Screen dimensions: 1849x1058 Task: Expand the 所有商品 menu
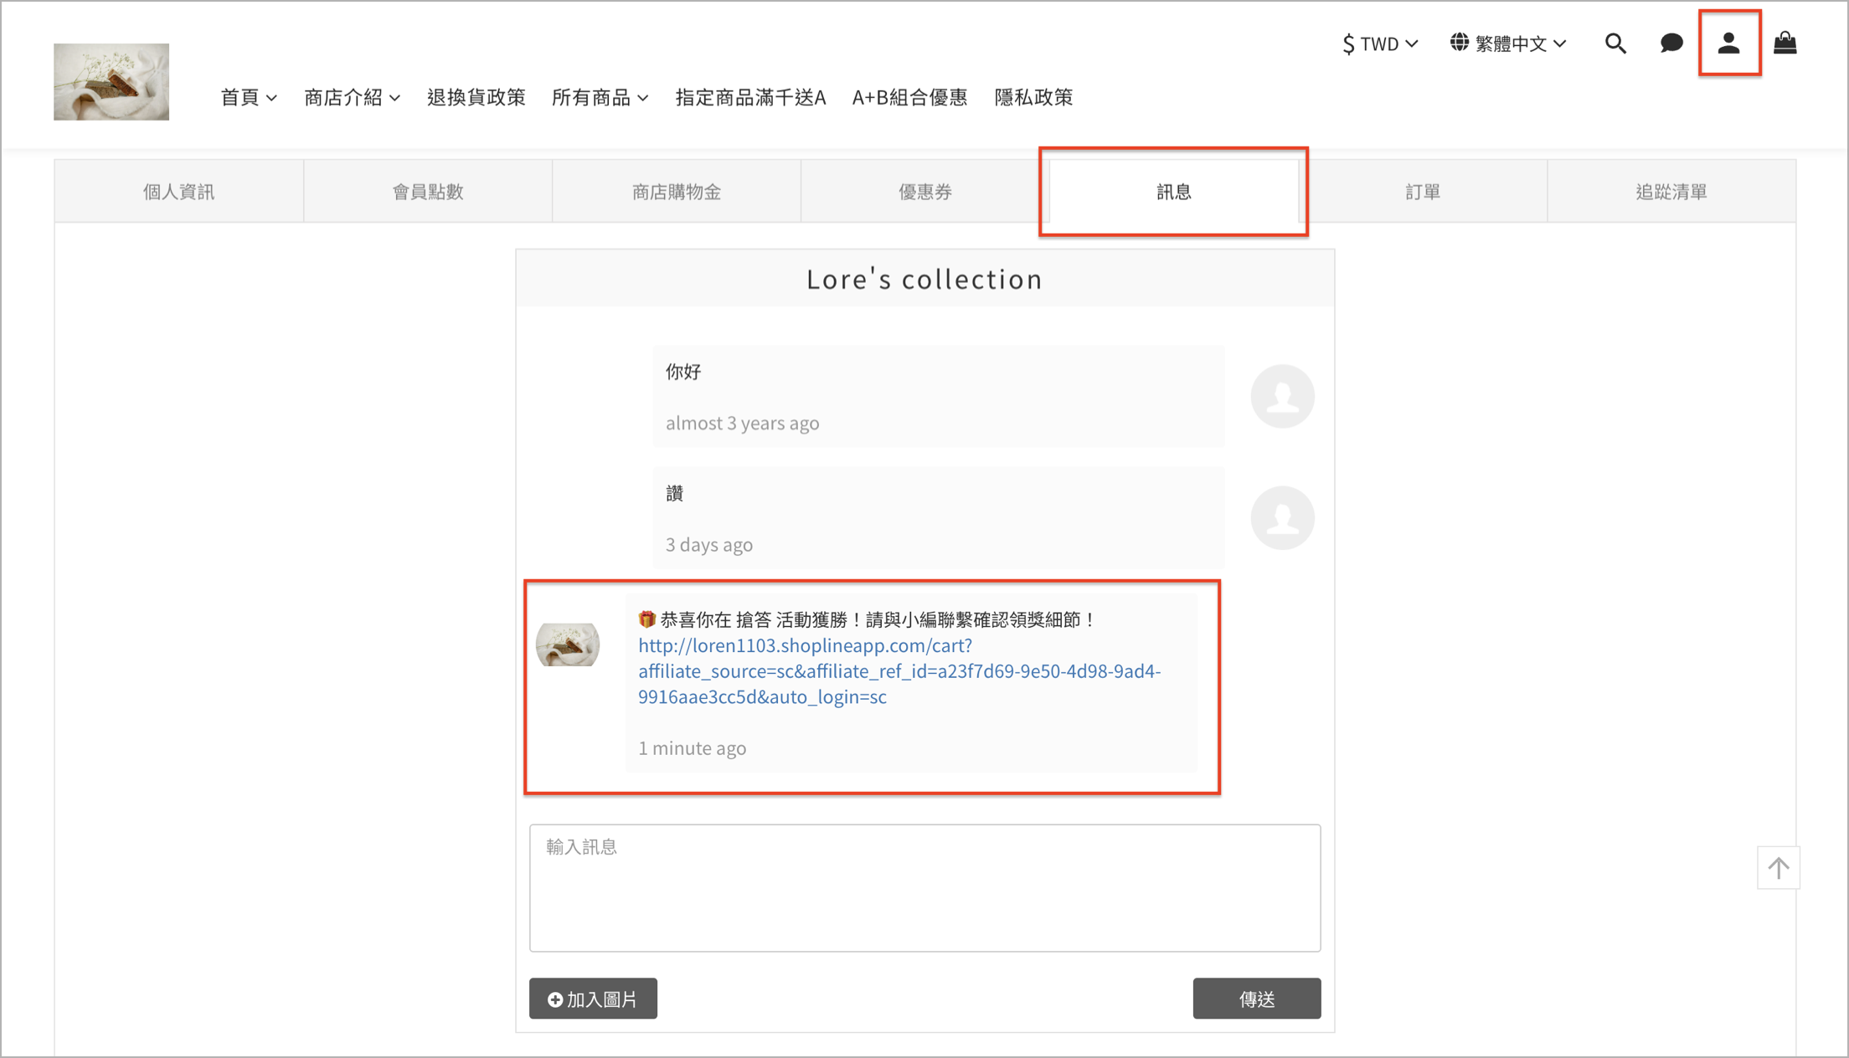600,97
